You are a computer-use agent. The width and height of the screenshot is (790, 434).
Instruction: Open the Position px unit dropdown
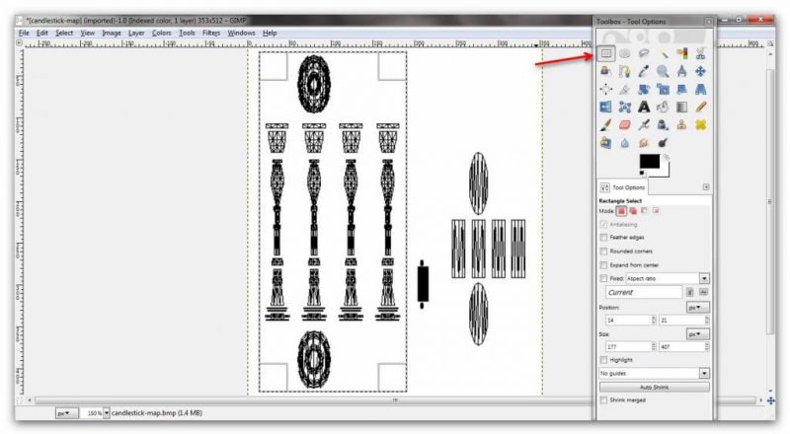pyautogui.click(x=698, y=307)
